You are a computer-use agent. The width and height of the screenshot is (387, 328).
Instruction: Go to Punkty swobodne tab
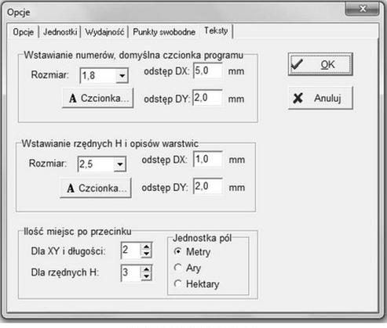[x=164, y=32]
